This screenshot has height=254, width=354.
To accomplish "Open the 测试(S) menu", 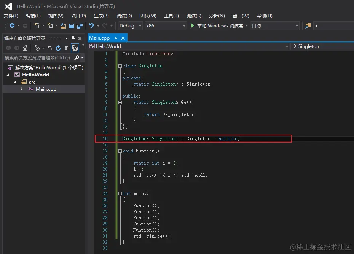I will tap(194, 16).
